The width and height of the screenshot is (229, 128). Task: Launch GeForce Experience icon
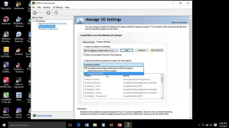coord(19,82)
